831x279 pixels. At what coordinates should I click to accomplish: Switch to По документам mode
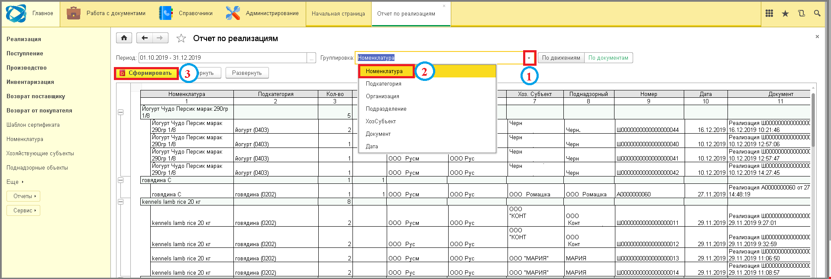click(608, 58)
